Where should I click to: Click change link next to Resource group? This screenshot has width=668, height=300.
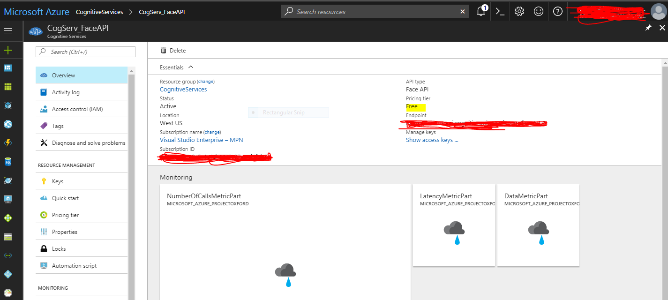[206, 82]
